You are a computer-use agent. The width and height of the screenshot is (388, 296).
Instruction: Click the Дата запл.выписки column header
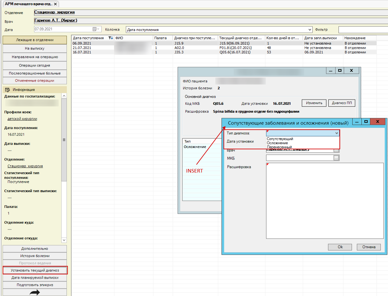tap(323, 38)
